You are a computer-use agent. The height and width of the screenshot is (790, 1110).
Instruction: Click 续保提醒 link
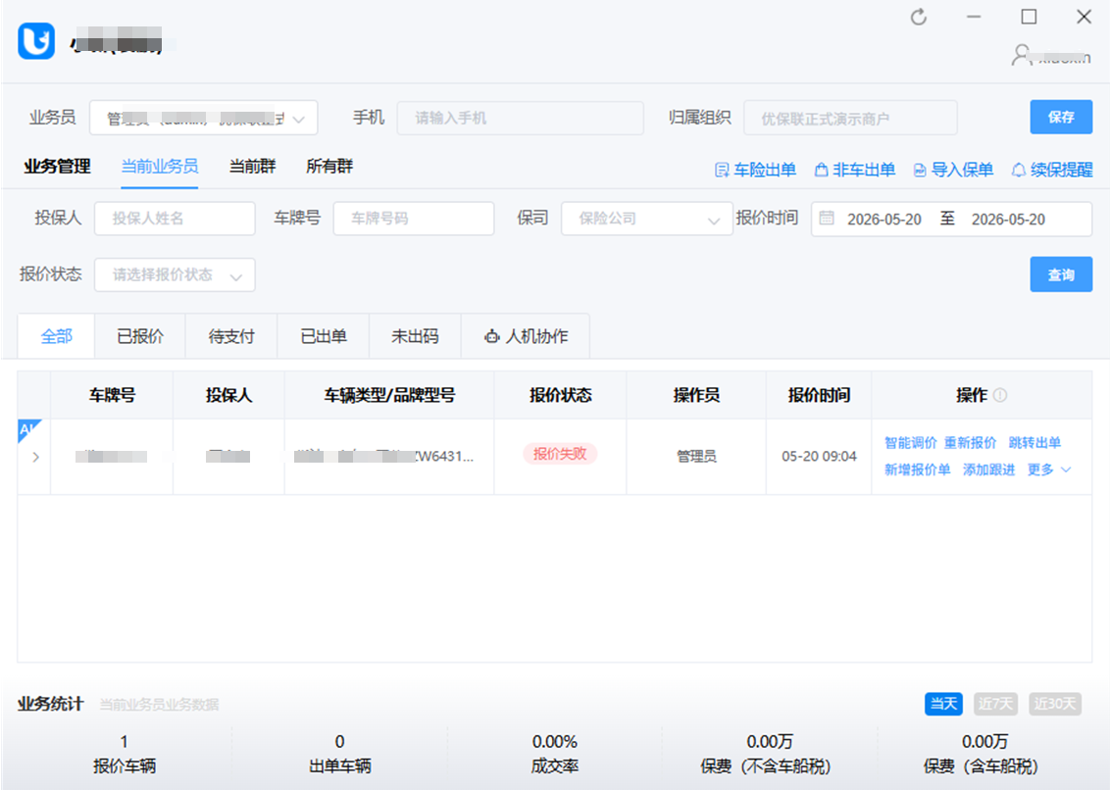[1052, 170]
